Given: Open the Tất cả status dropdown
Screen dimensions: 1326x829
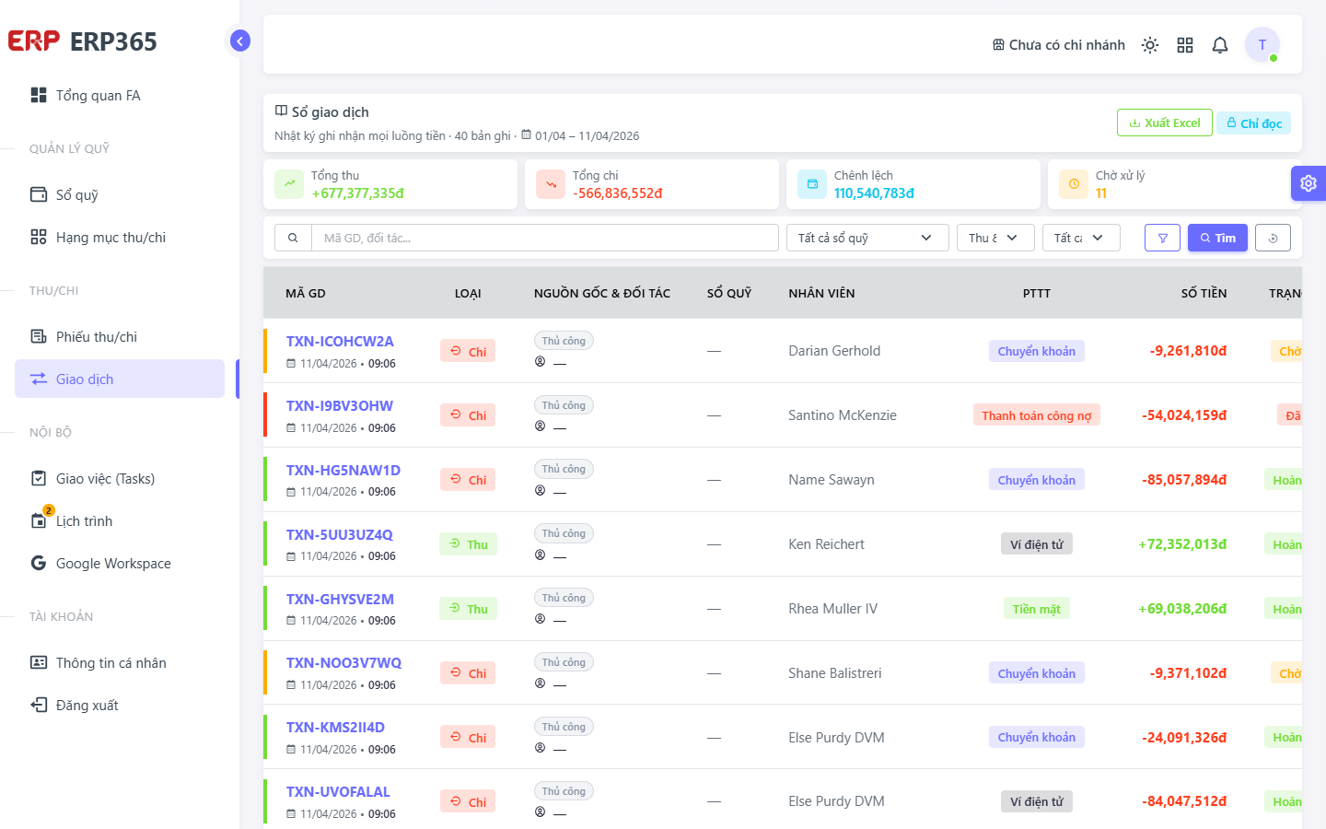Looking at the screenshot, I should (1081, 238).
